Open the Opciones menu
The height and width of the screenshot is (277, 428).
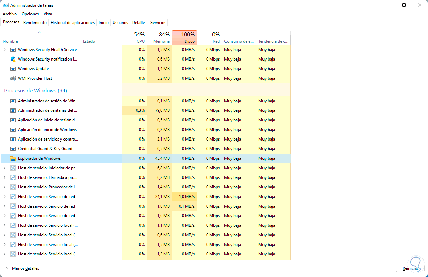pos(30,14)
